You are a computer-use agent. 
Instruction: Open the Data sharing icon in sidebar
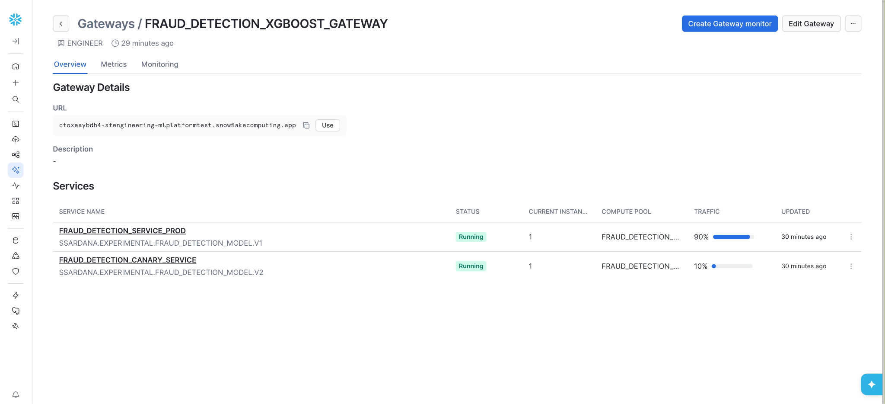coord(16,256)
